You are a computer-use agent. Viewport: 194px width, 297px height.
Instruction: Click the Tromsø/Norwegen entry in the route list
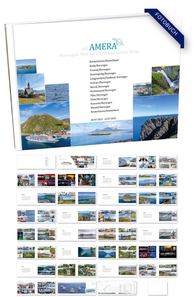click(x=100, y=70)
